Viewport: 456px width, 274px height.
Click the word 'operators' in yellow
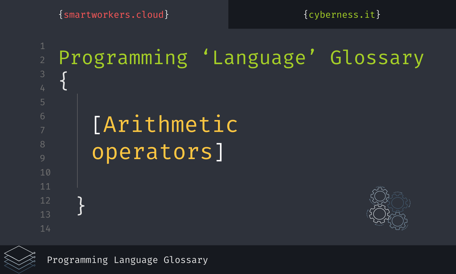click(x=152, y=152)
